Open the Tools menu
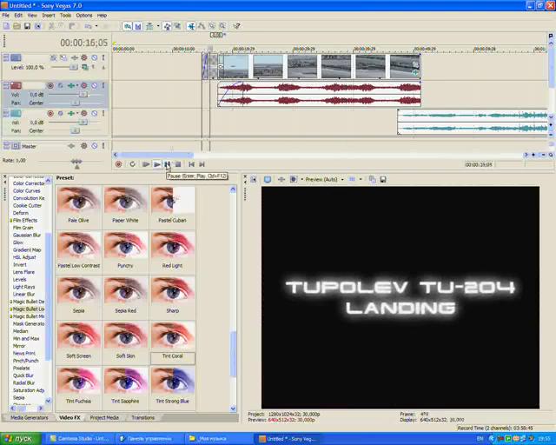556x445 pixels. 65,16
